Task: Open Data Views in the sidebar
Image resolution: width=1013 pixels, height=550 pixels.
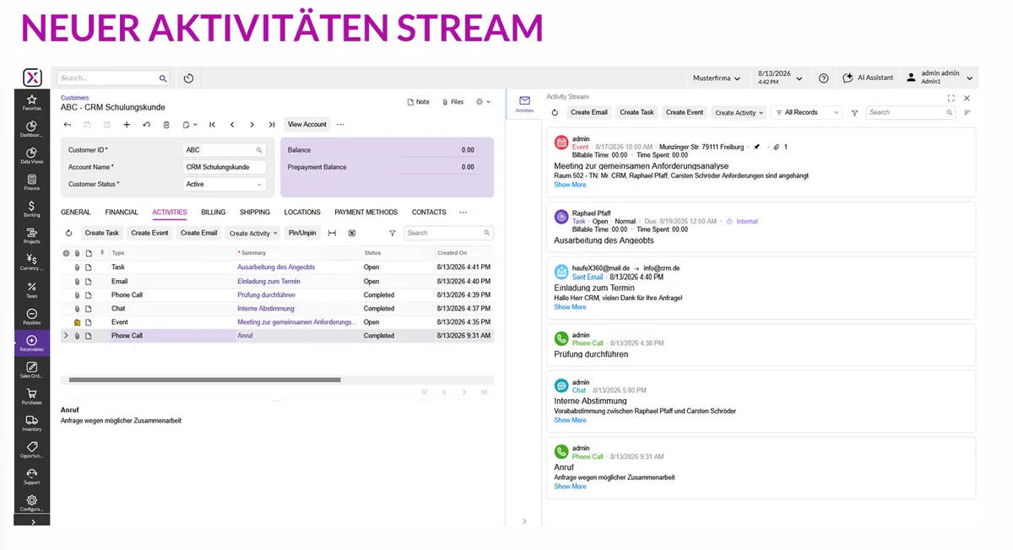Action: (x=31, y=155)
